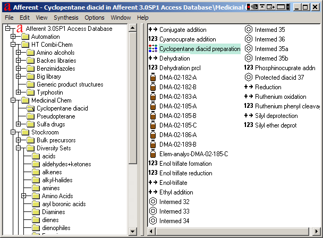The width and height of the screenshot is (323, 238).
Task: Expand the Benzimidazoles tree node
Action: (19, 69)
